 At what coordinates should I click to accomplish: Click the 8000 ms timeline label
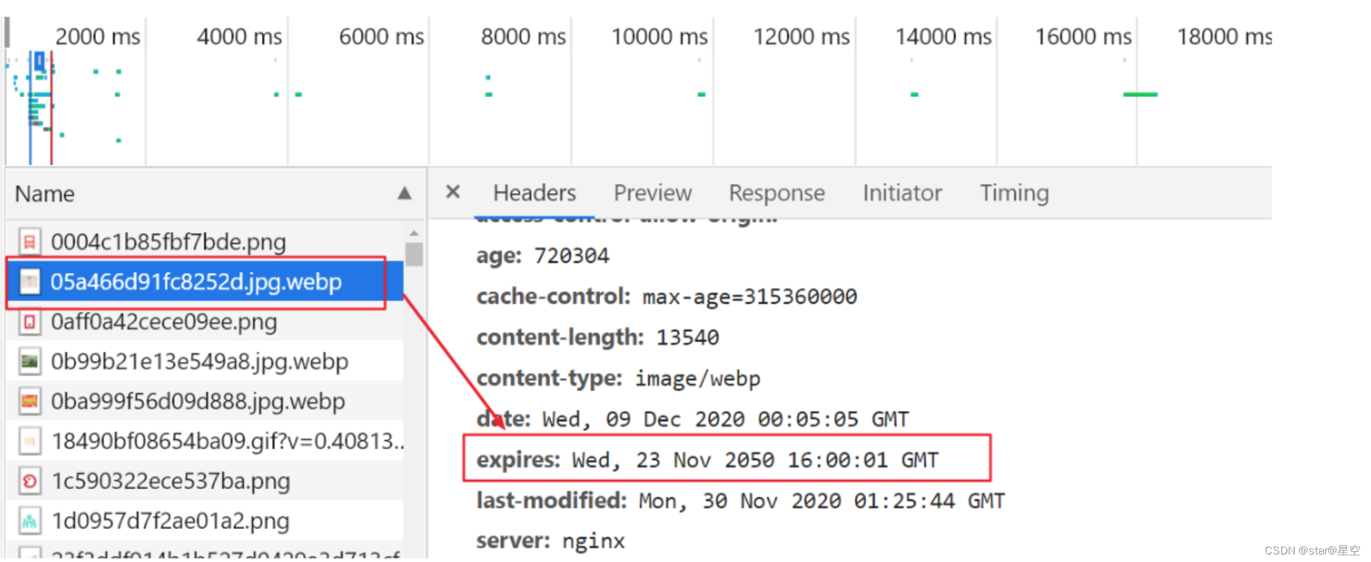(x=523, y=37)
